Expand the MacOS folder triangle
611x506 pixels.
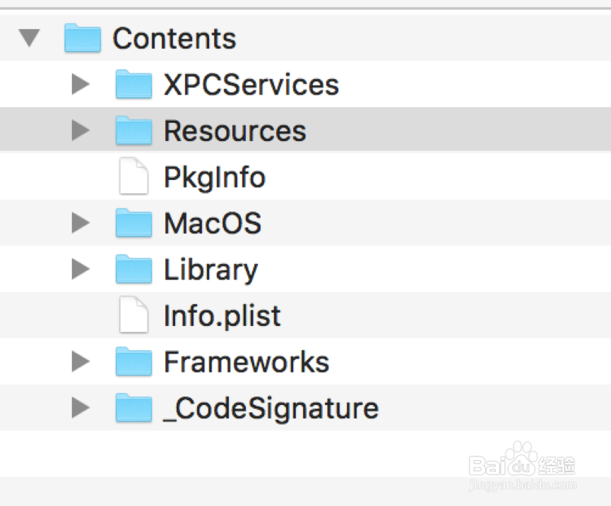[81, 224]
